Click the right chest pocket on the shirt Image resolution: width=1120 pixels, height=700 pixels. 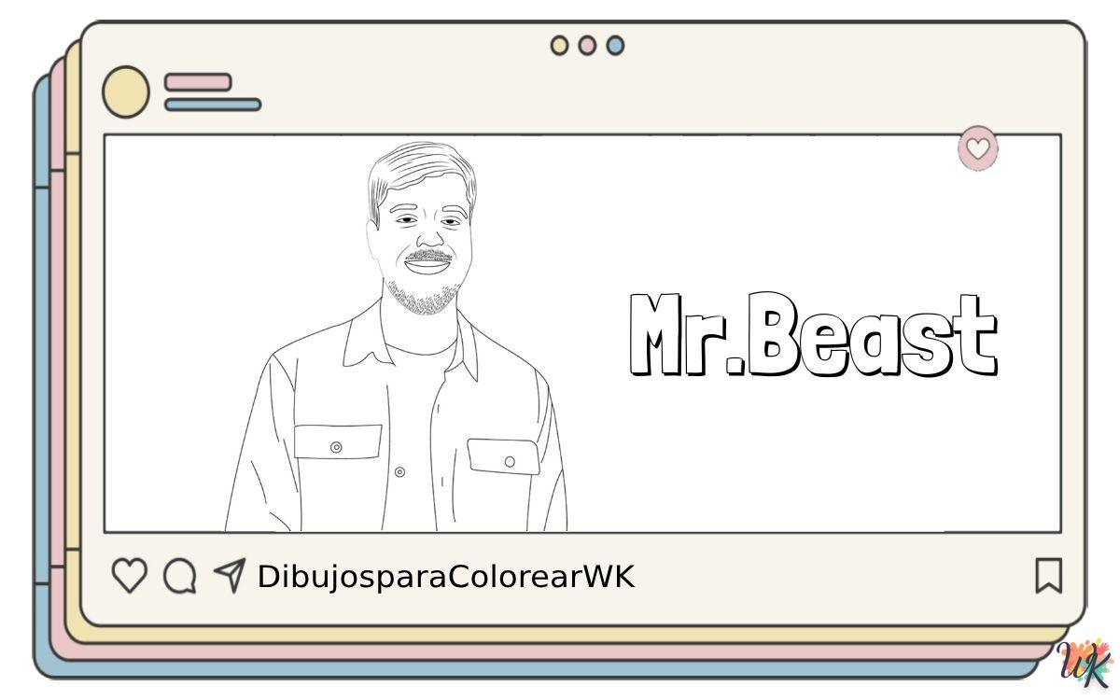click(x=504, y=456)
